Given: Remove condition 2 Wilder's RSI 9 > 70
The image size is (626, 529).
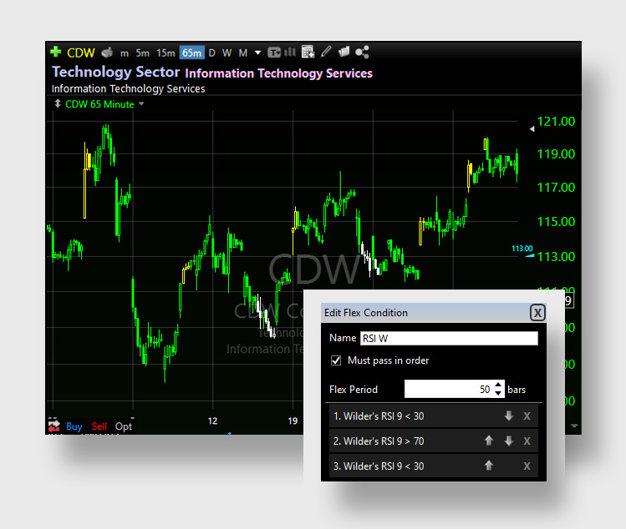Looking at the screenshot, I should tap(527, 441).
